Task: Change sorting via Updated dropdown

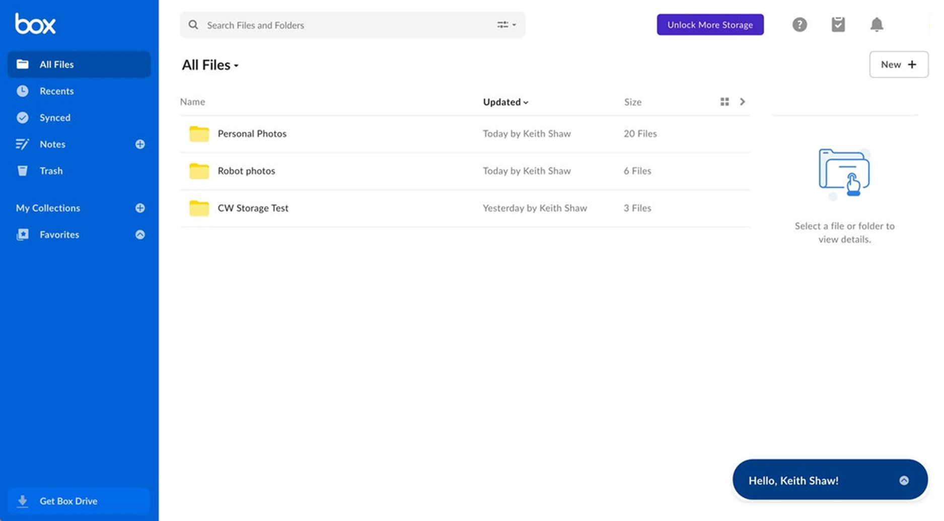Action: point(505,102)
